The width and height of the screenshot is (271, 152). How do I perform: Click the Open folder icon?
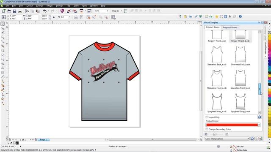9,11
